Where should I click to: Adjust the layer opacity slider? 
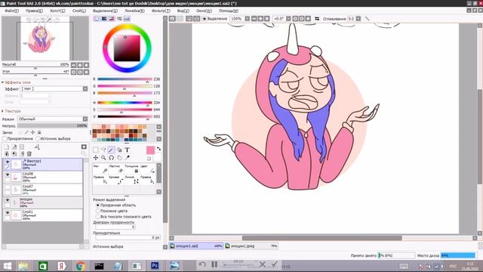(x=52, y=126)
